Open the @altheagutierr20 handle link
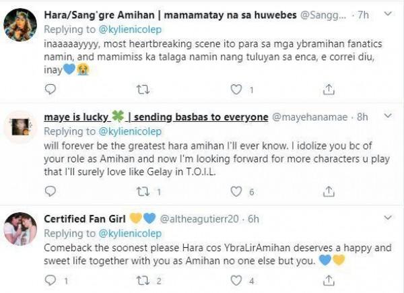 [x=201, y=220]
